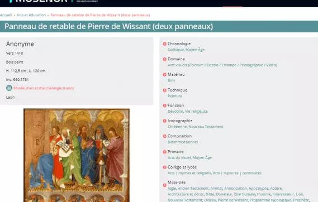Click the red arrow icon next to Mots-clés
This screenshot has width=318, height=202.
tap(164, 185)
